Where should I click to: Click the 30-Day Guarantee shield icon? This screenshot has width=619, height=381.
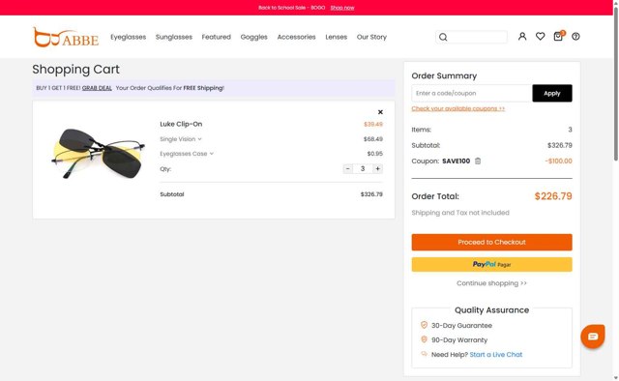(x=424, y=325)
